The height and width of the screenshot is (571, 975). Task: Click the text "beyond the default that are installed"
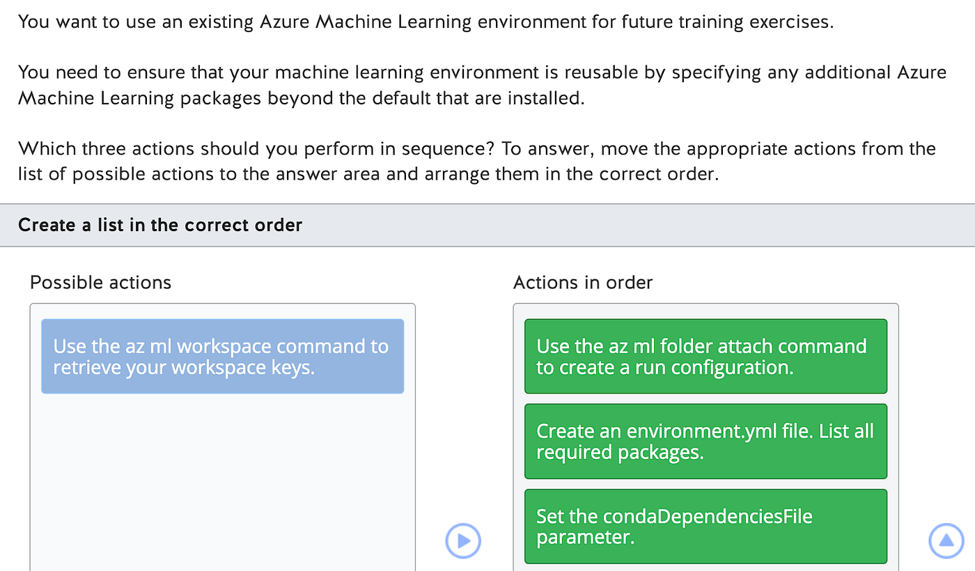pyautogui.click(x=426, y=98)
